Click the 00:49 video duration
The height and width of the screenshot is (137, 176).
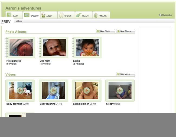(93, 104)
